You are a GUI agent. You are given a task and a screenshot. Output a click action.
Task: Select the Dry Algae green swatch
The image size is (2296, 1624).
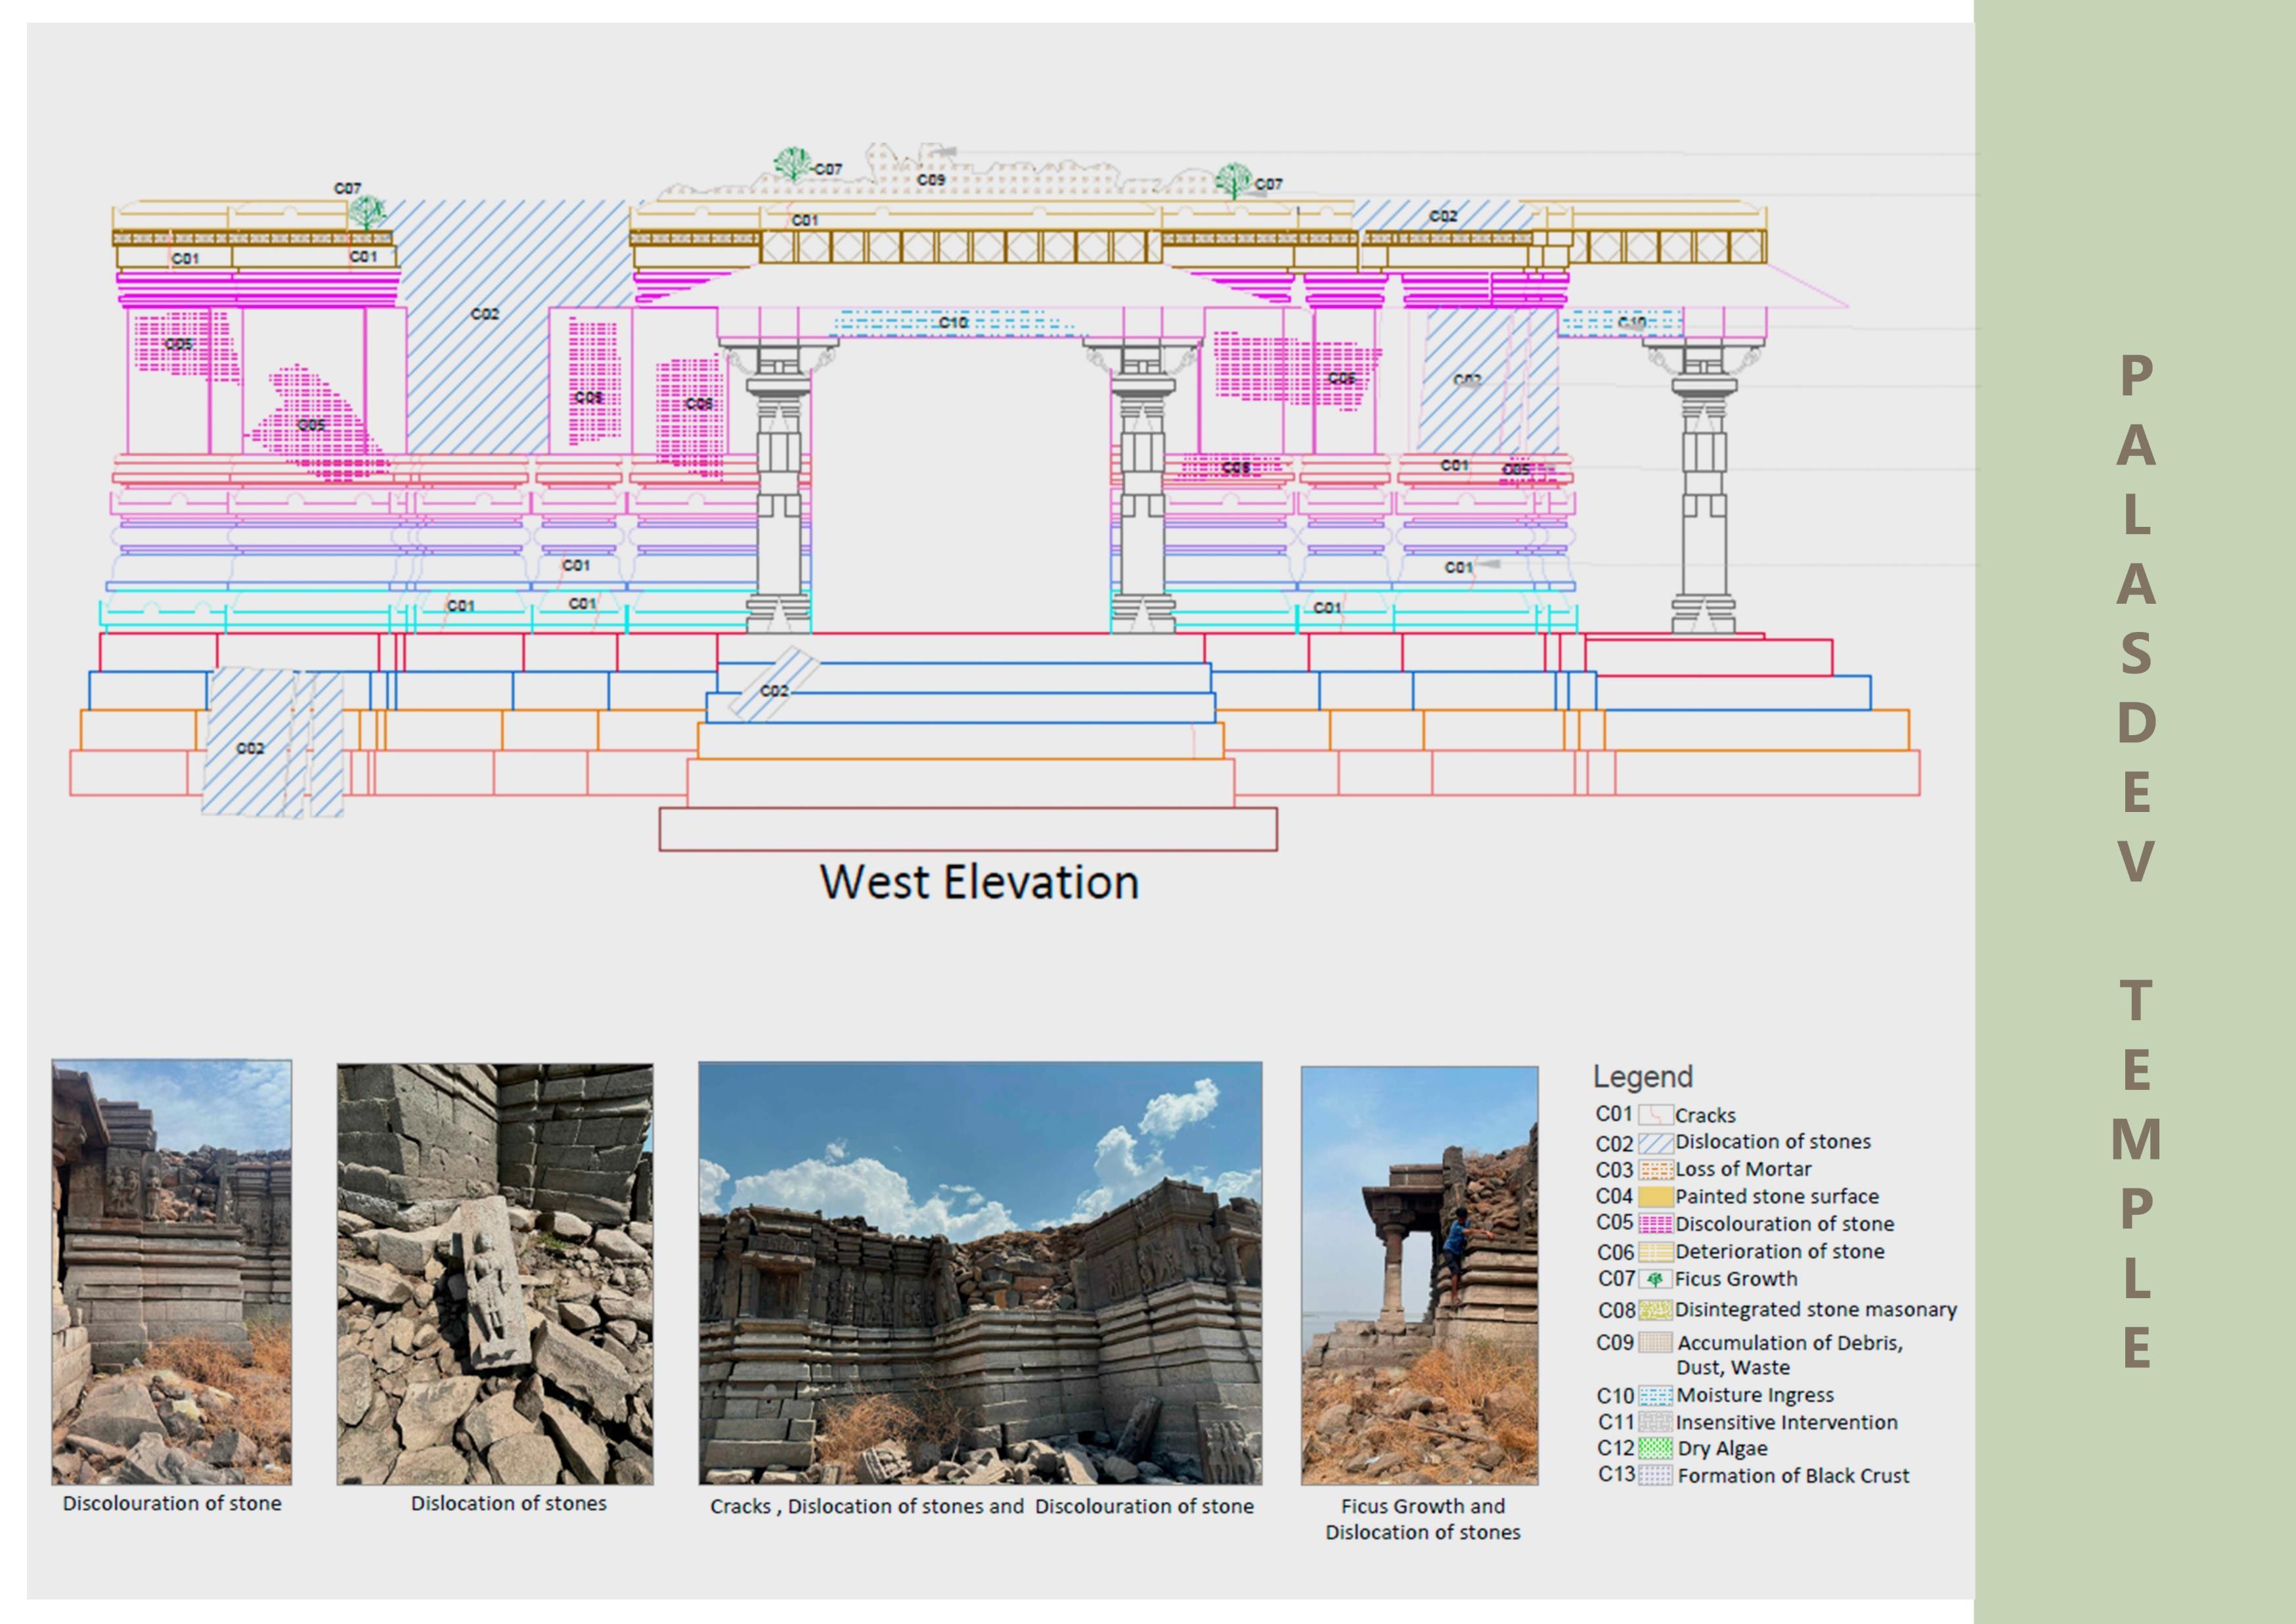click(1656, 1448)
